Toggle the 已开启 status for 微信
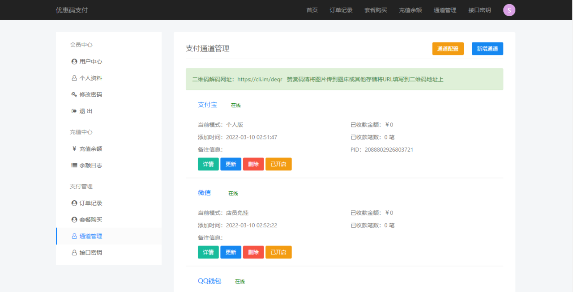Image resolution: width=573 pixels, height=292 pixels. [278, 252]
